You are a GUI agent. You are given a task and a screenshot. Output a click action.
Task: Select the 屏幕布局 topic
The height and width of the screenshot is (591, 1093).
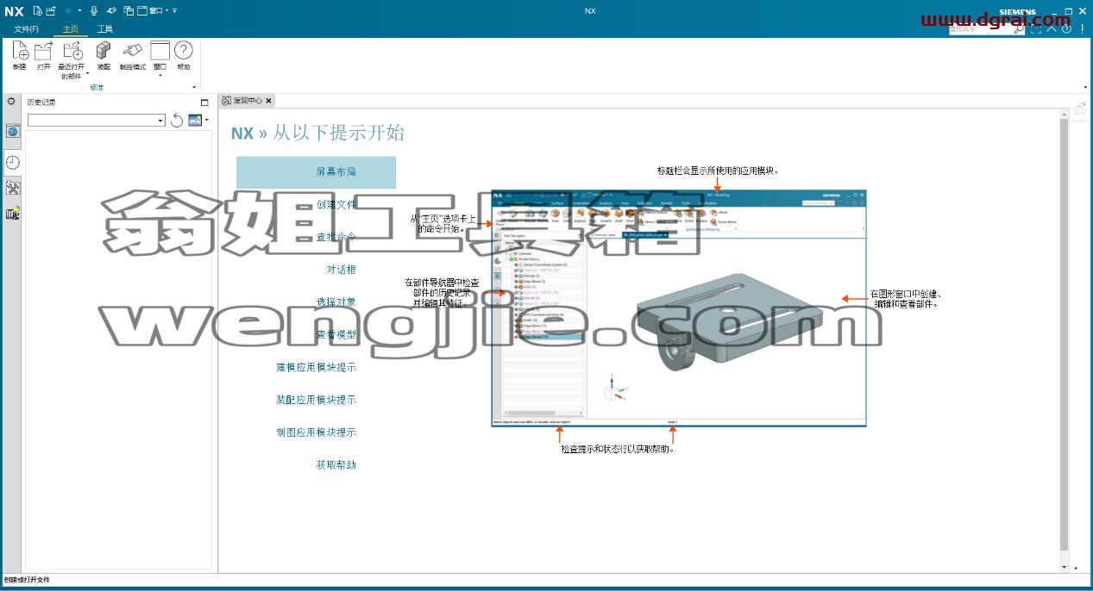tap(316, 172)
